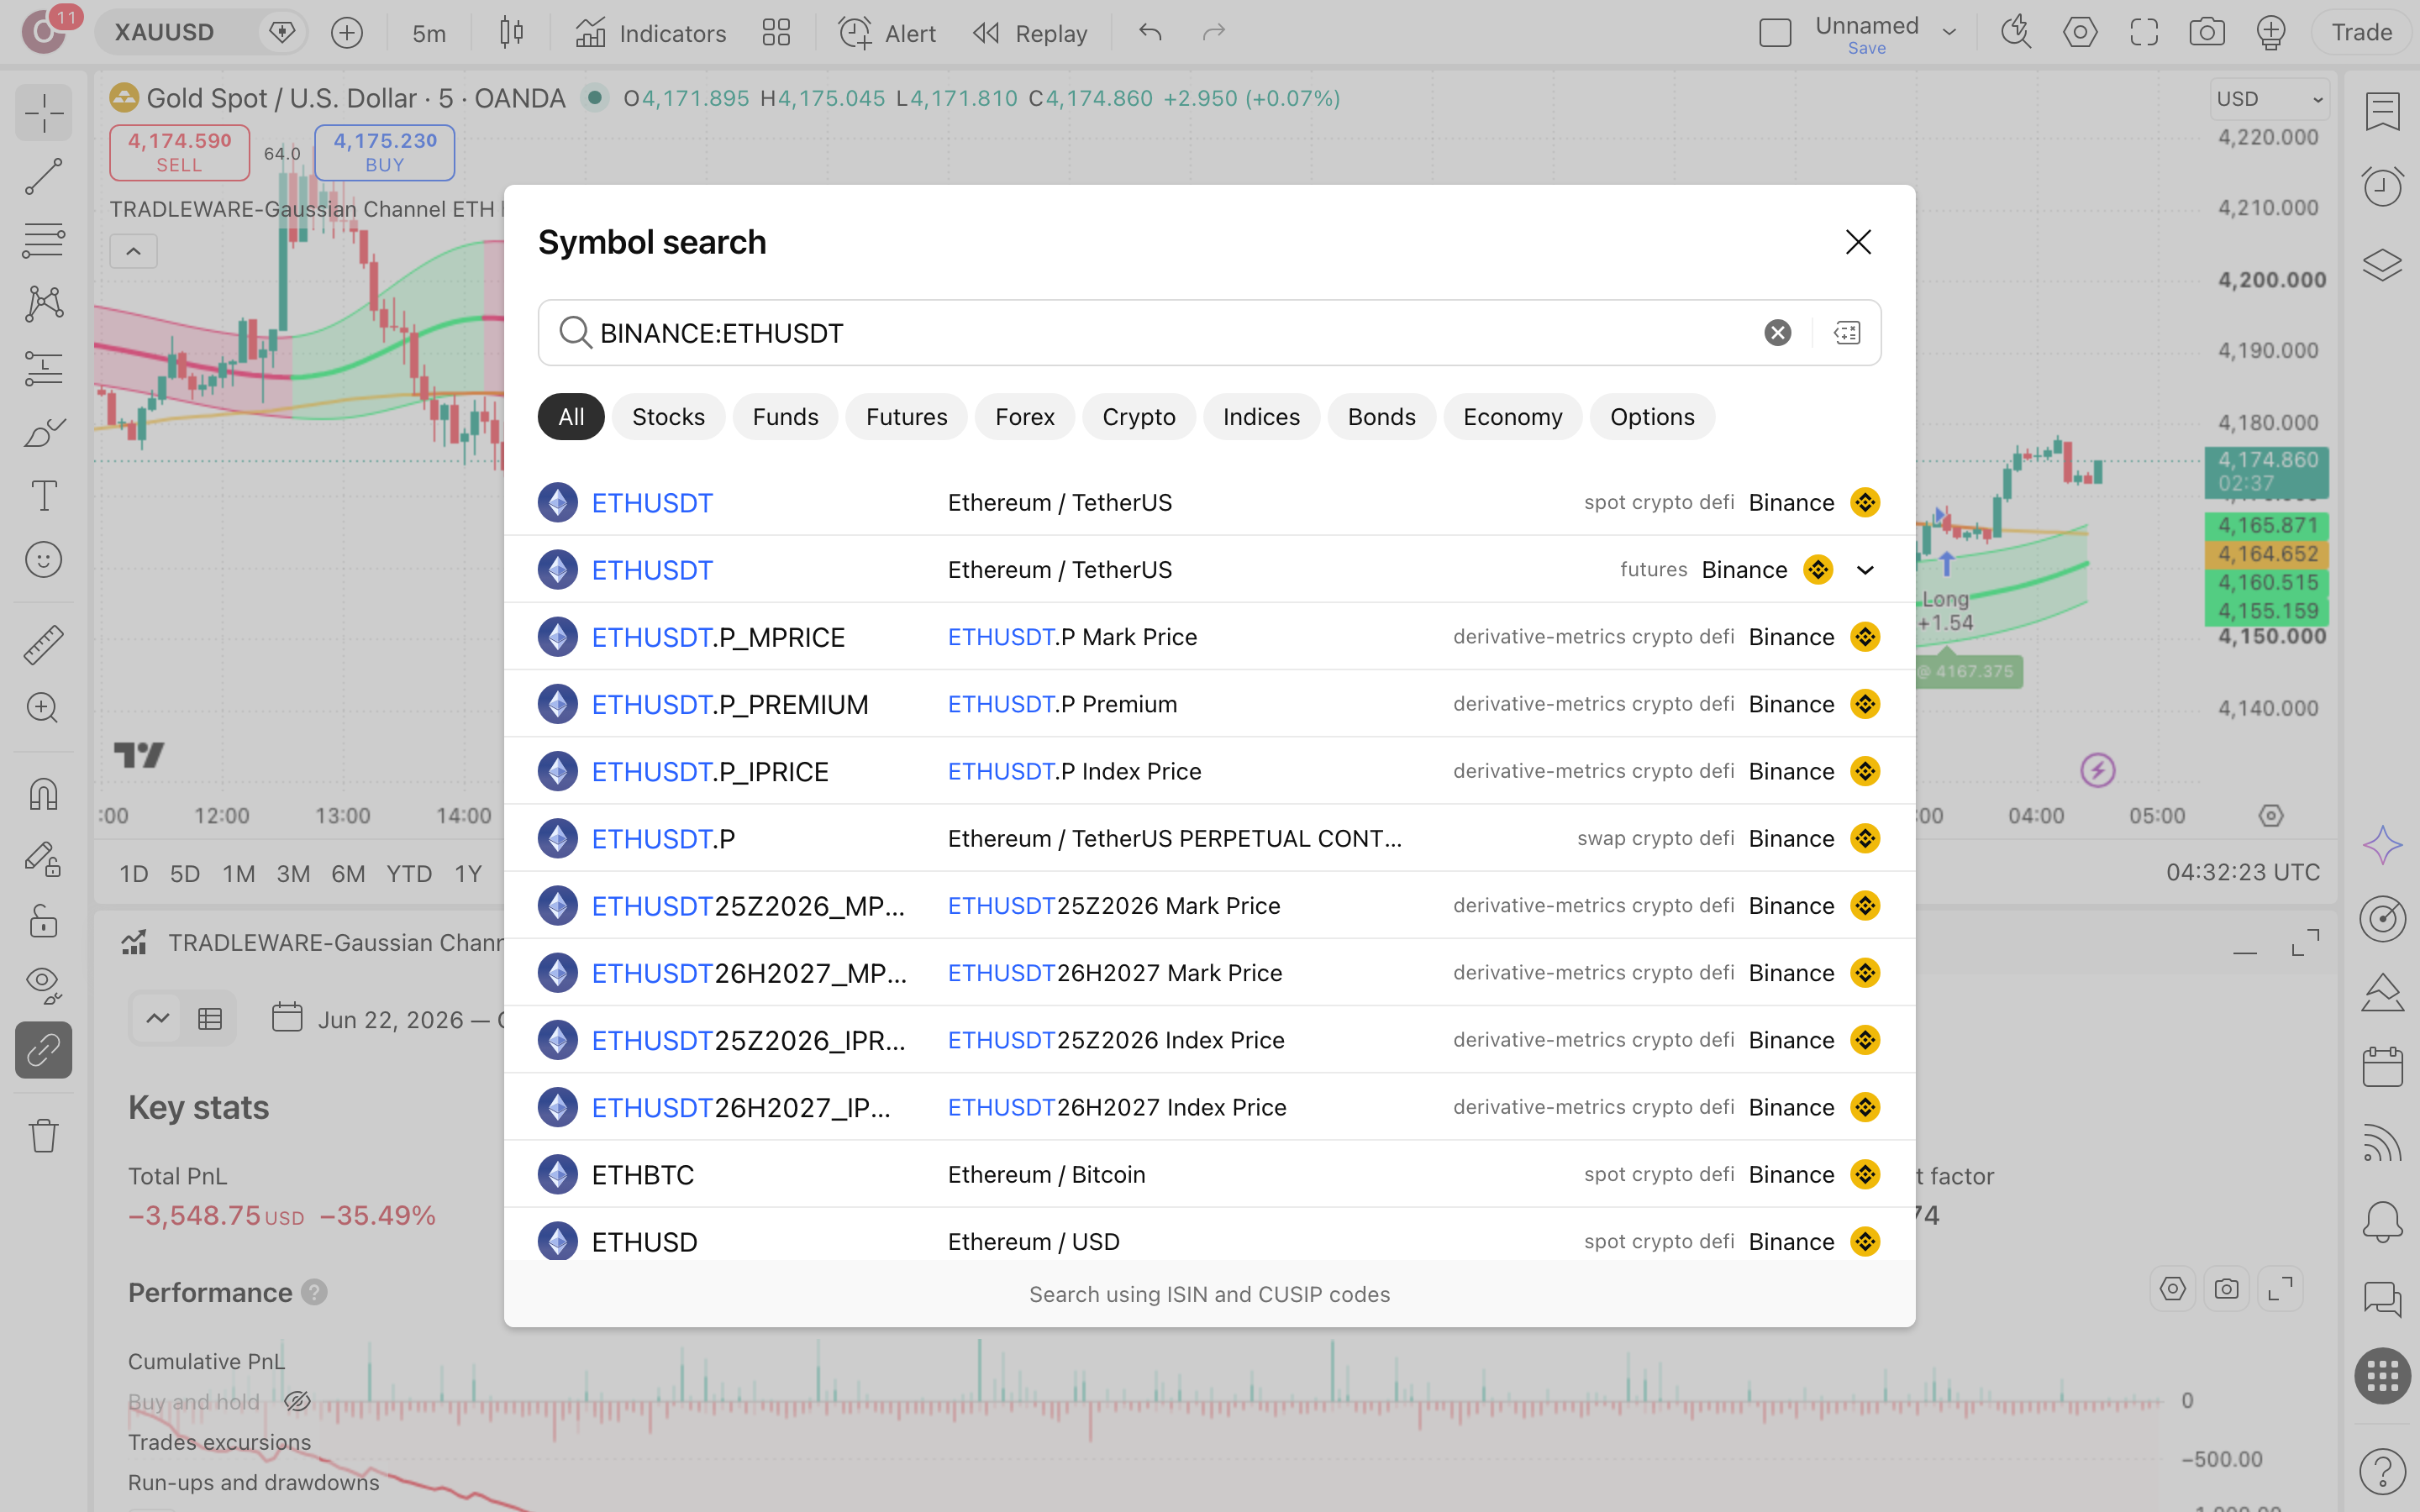Toggle magnet mode icon
Viewport: 2420px width, 1512px height.
43,794
